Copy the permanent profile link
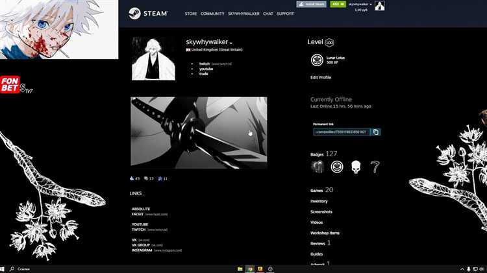The width and height of the screenshot is (487, 273). click(x=376, y=132)
